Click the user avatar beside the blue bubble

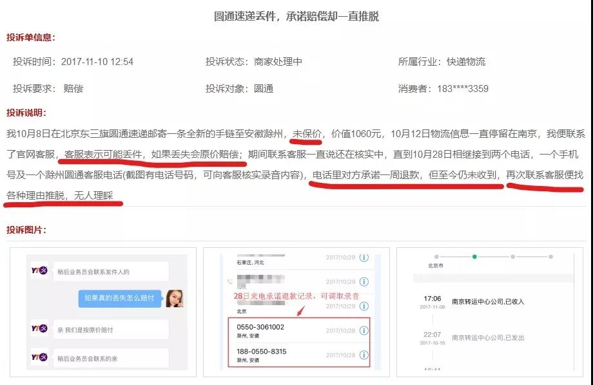[x=175, y=299]
